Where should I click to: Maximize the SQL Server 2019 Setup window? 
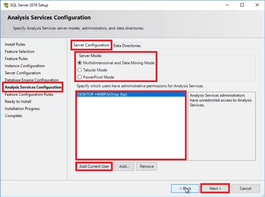pos(242,5)
